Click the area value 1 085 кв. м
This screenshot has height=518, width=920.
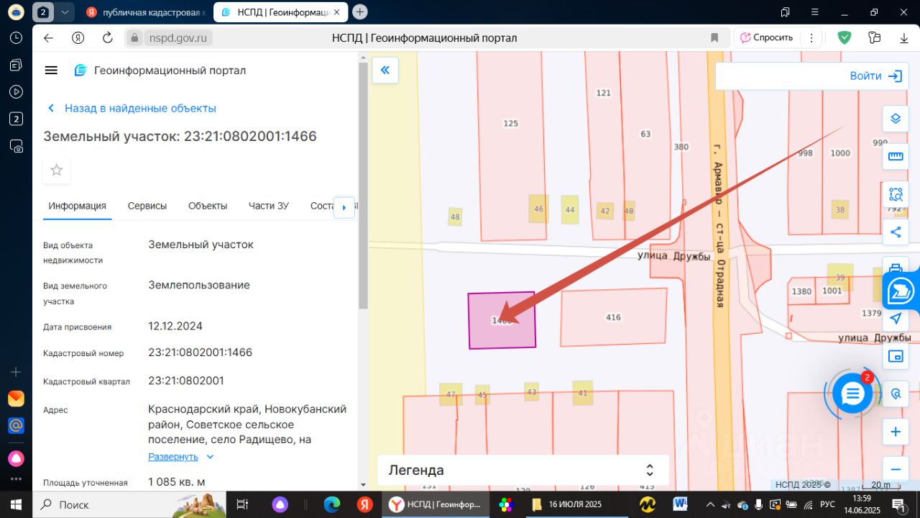177,482
